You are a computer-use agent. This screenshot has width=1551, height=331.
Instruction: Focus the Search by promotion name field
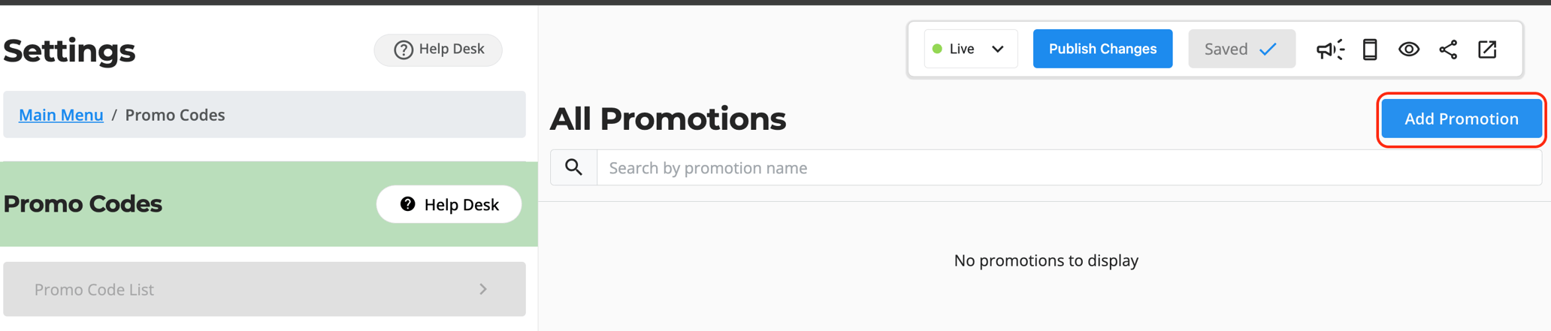[x=1067, y=167]
